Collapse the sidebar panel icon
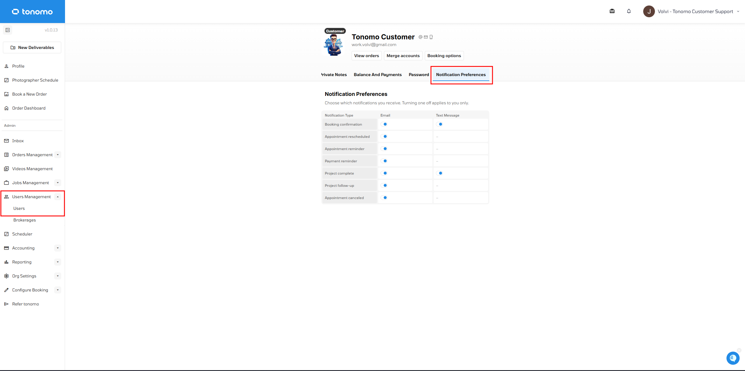This screenshot has width=745, height=371. tap(8, 30)
